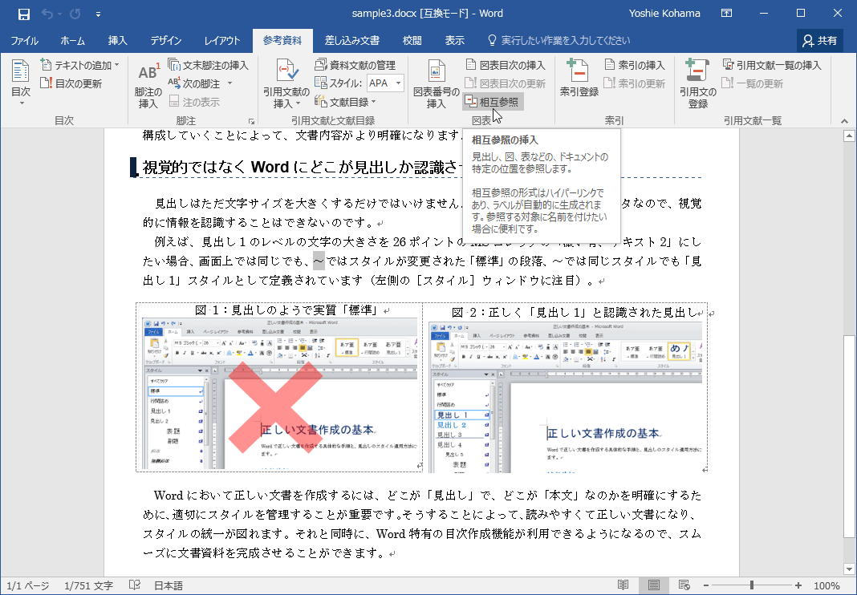
Task: Open the 相互参照 cross-reference dialog
Action: coord(493,101)
